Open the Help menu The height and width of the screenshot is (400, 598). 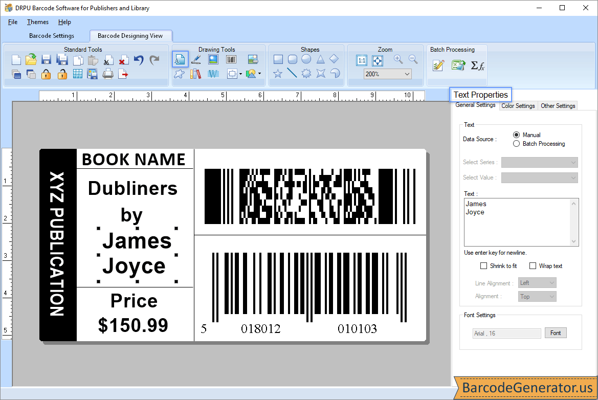64,22
